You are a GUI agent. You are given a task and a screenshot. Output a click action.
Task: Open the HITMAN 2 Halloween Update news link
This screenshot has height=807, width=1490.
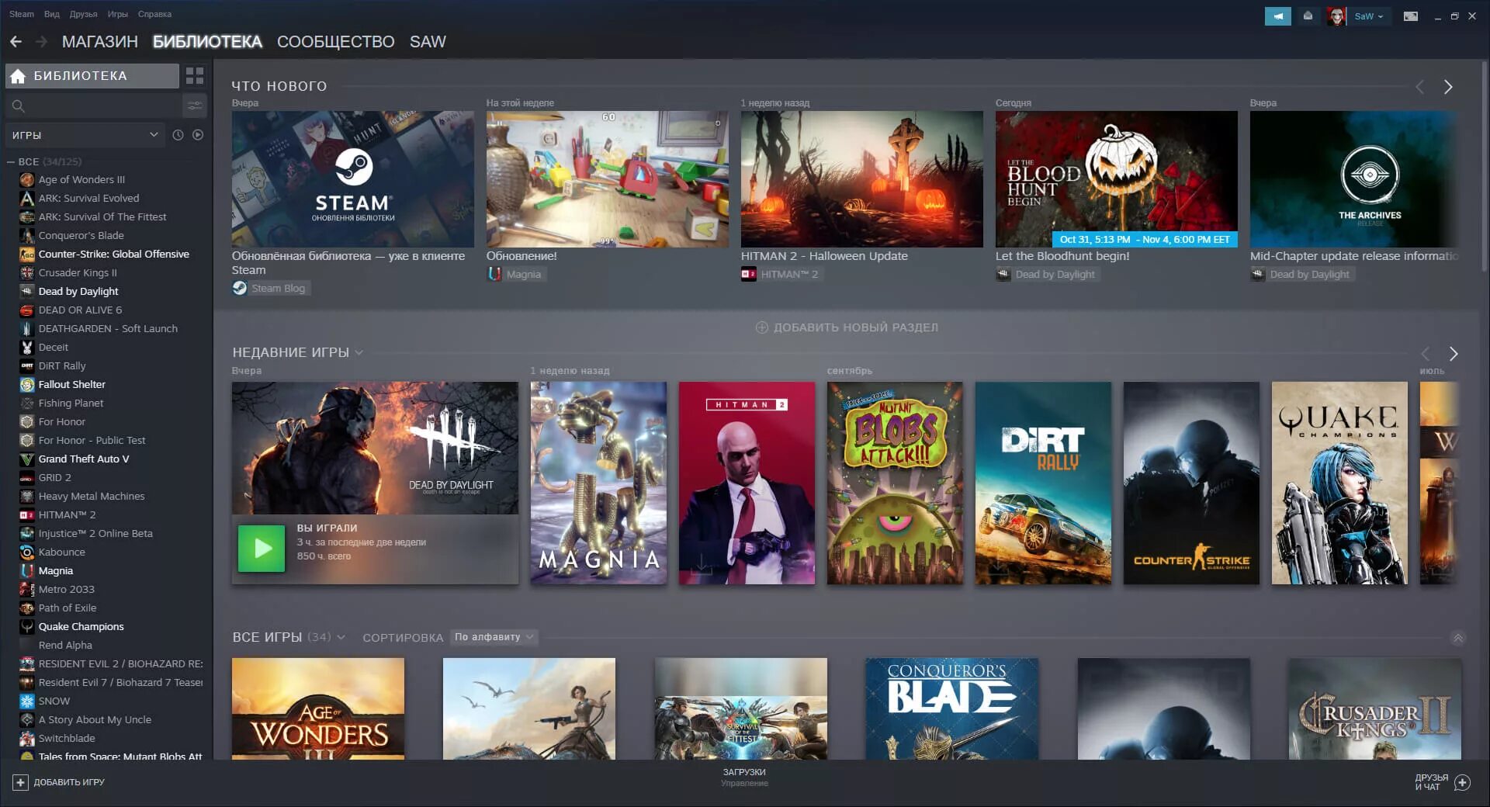coord(824,256)
